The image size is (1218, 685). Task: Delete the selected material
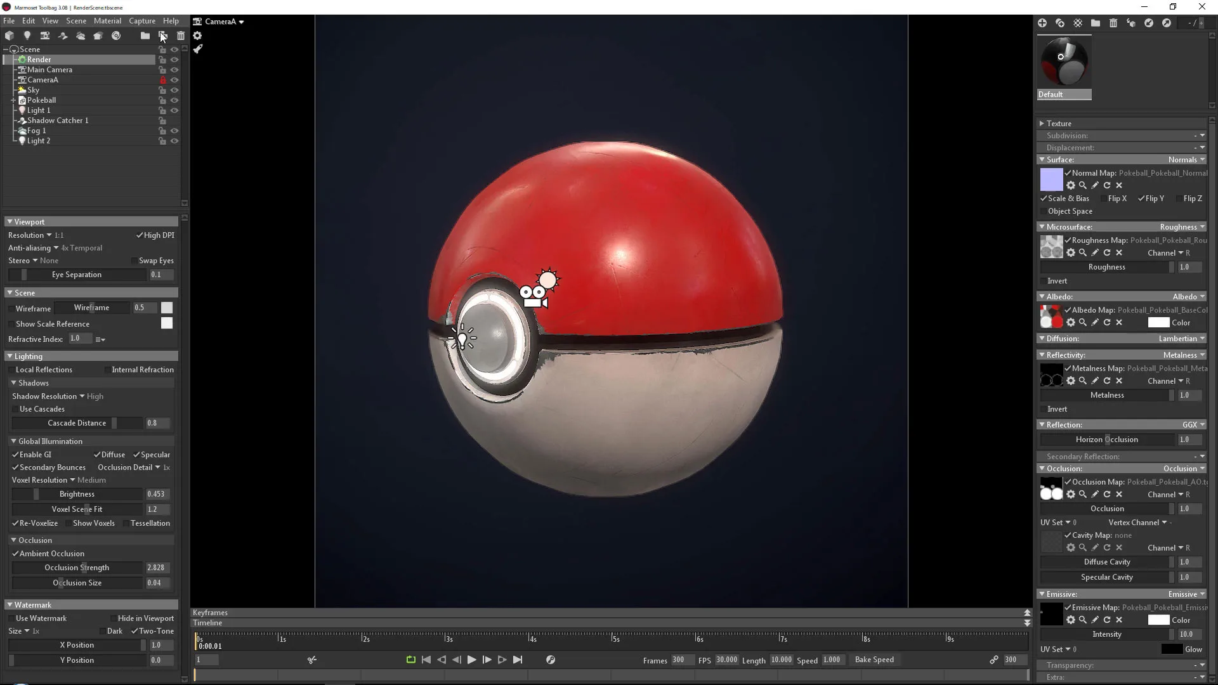1113,23
